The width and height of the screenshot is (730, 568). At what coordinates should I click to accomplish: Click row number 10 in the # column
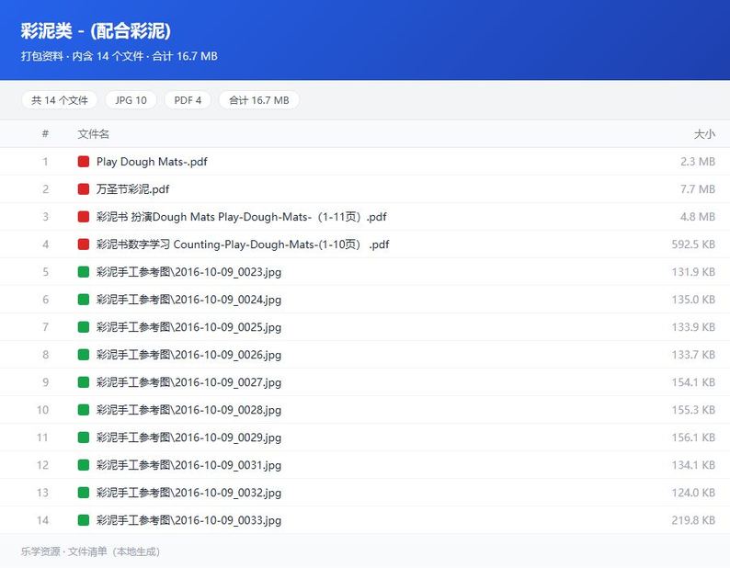click(x=42, y=410)
